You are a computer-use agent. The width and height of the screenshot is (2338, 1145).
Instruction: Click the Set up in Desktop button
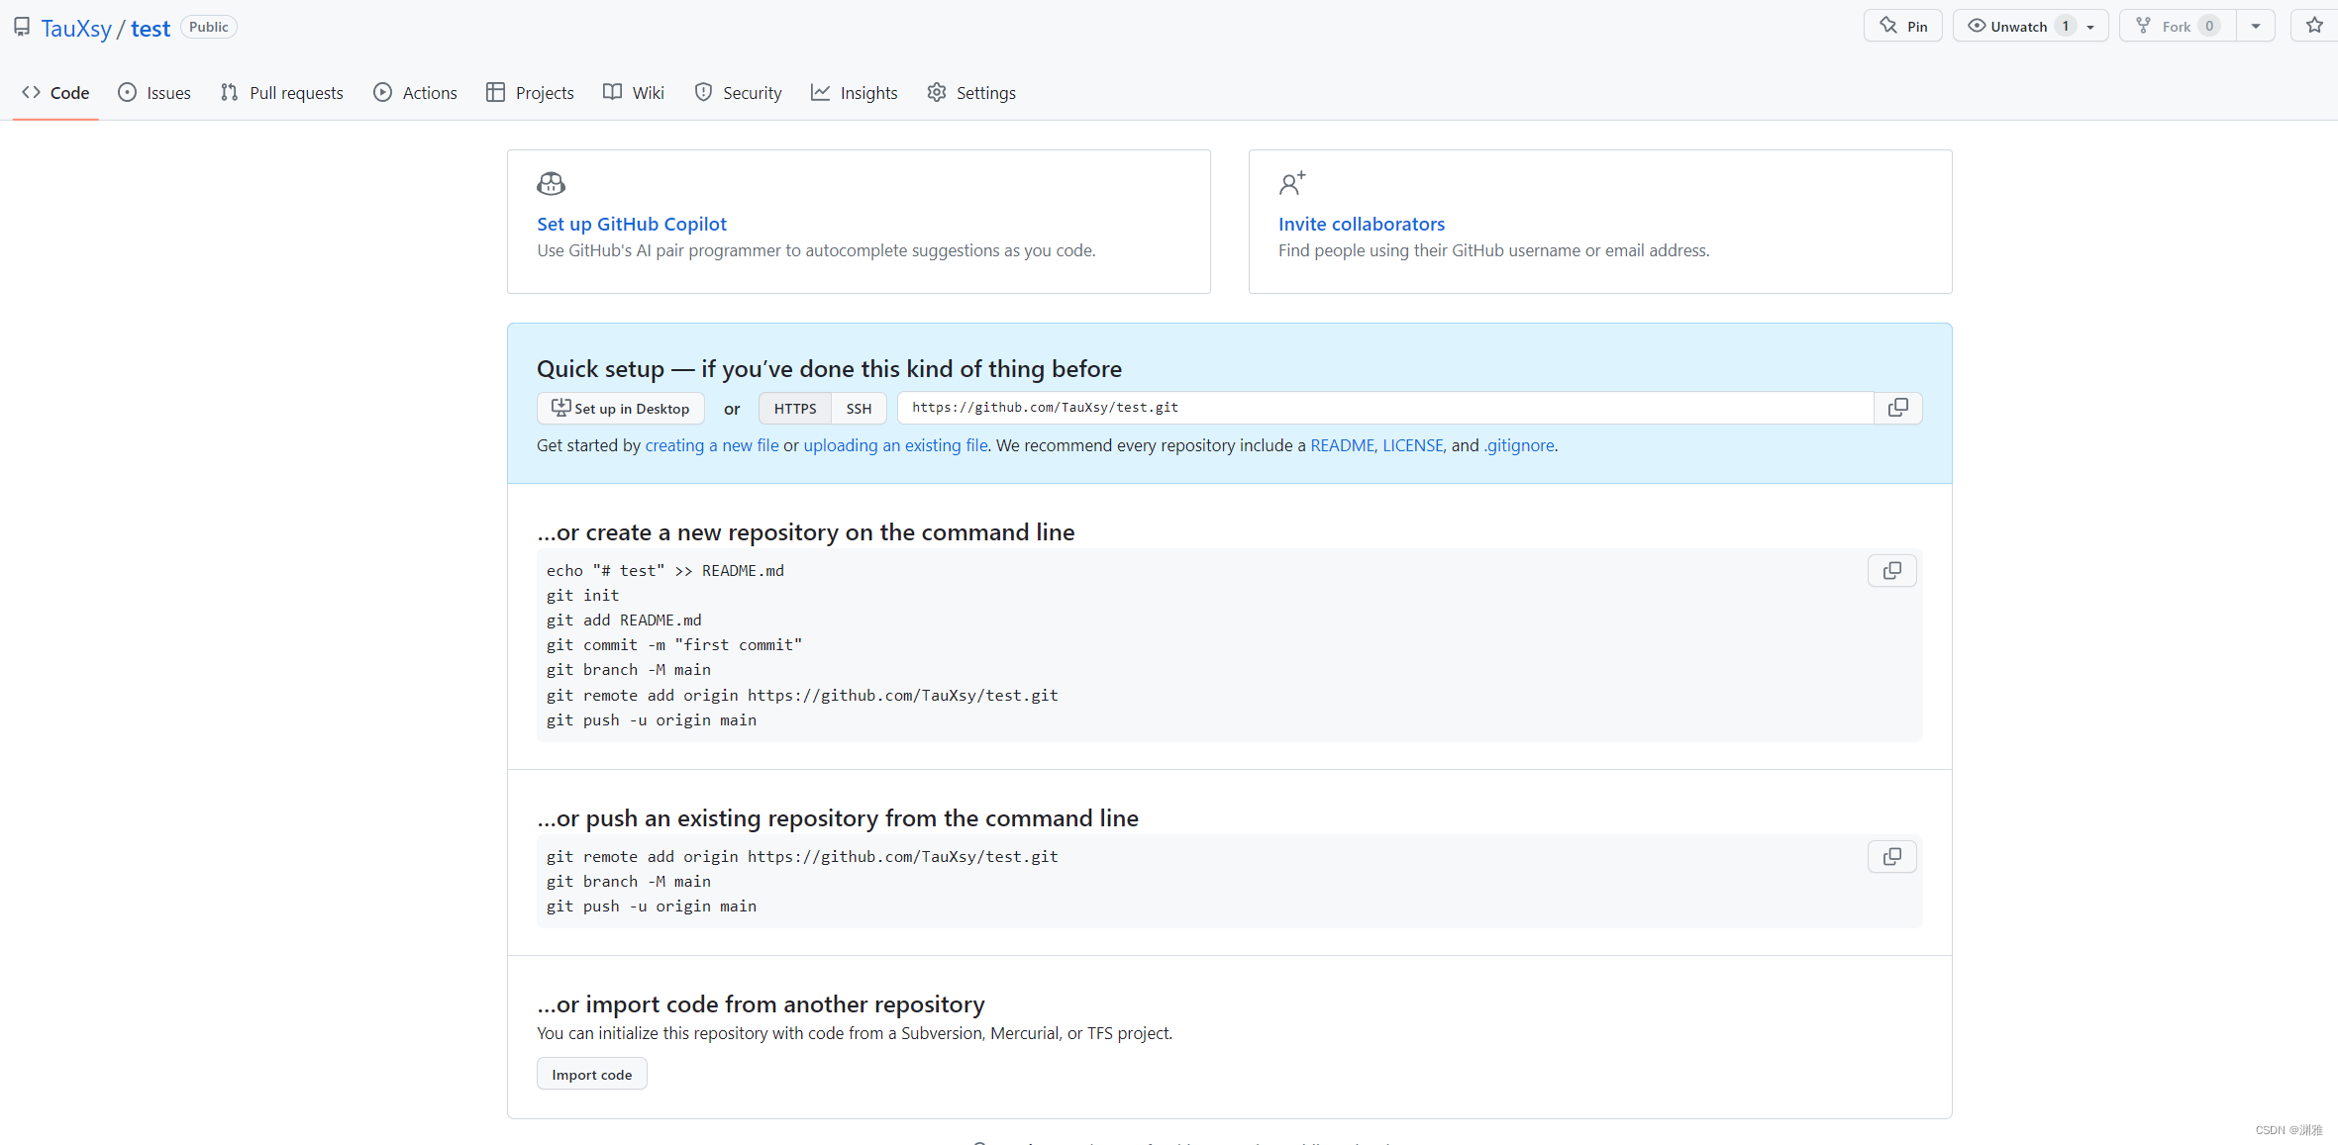click(621, 408)
